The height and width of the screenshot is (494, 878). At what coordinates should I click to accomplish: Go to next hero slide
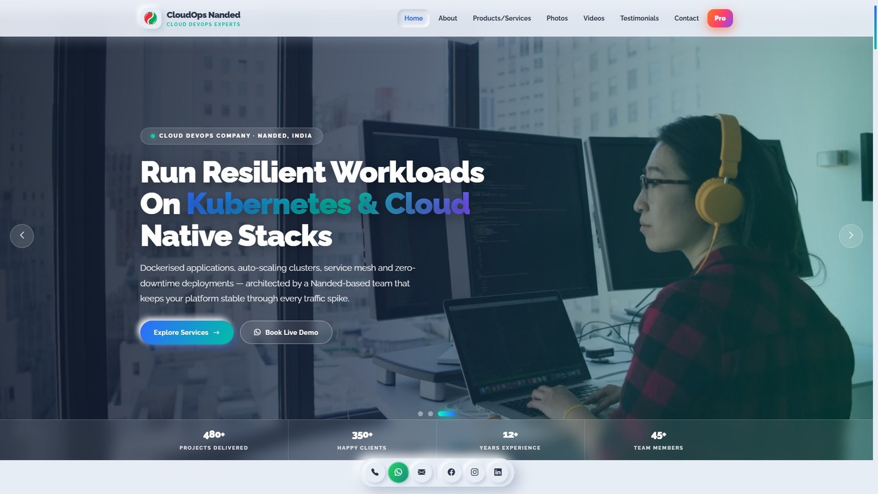851,235
